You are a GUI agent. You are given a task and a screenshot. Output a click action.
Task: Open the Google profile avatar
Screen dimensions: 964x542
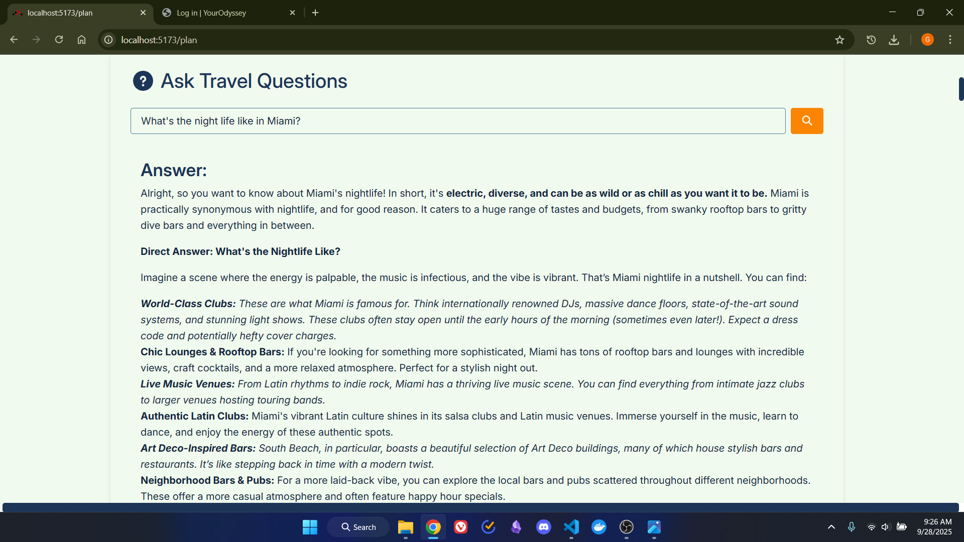(927, 40)
